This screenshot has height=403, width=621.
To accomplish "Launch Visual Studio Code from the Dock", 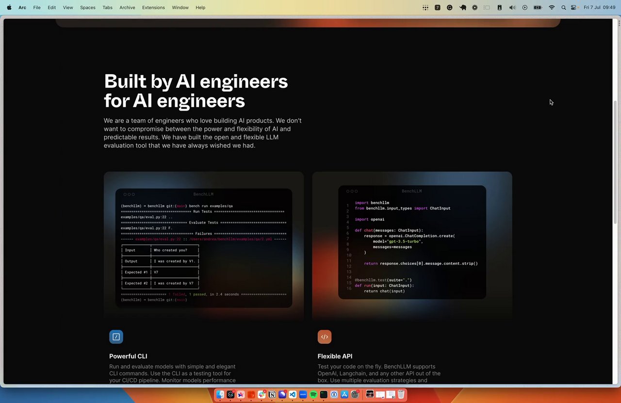I will 293,394.
